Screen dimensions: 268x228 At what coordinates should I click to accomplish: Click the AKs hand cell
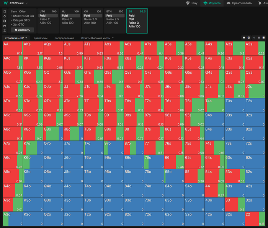33,49
